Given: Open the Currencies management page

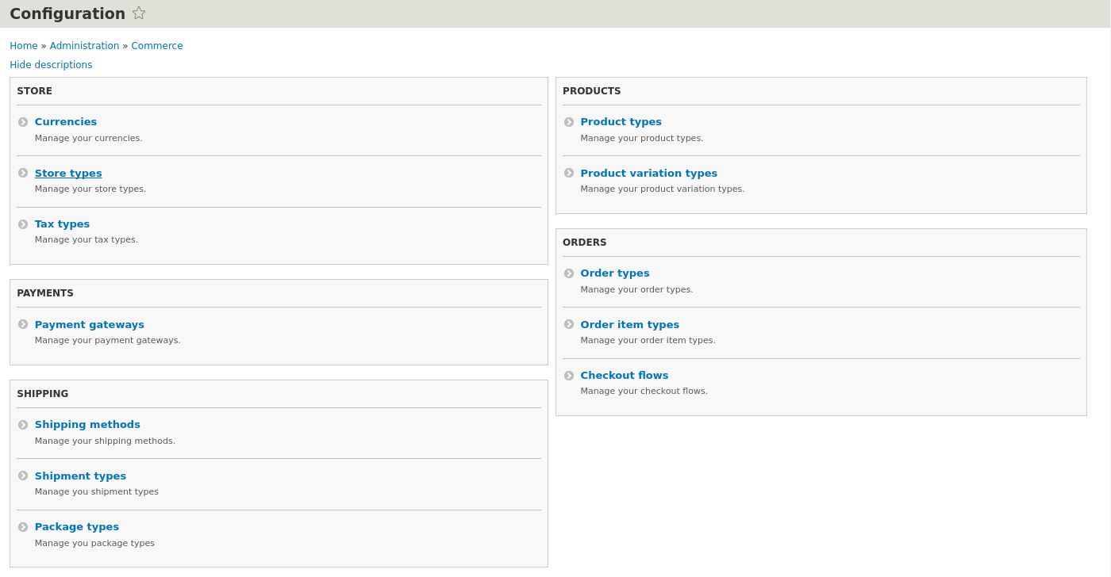Looking at the screenshot, I should (65, 121).
